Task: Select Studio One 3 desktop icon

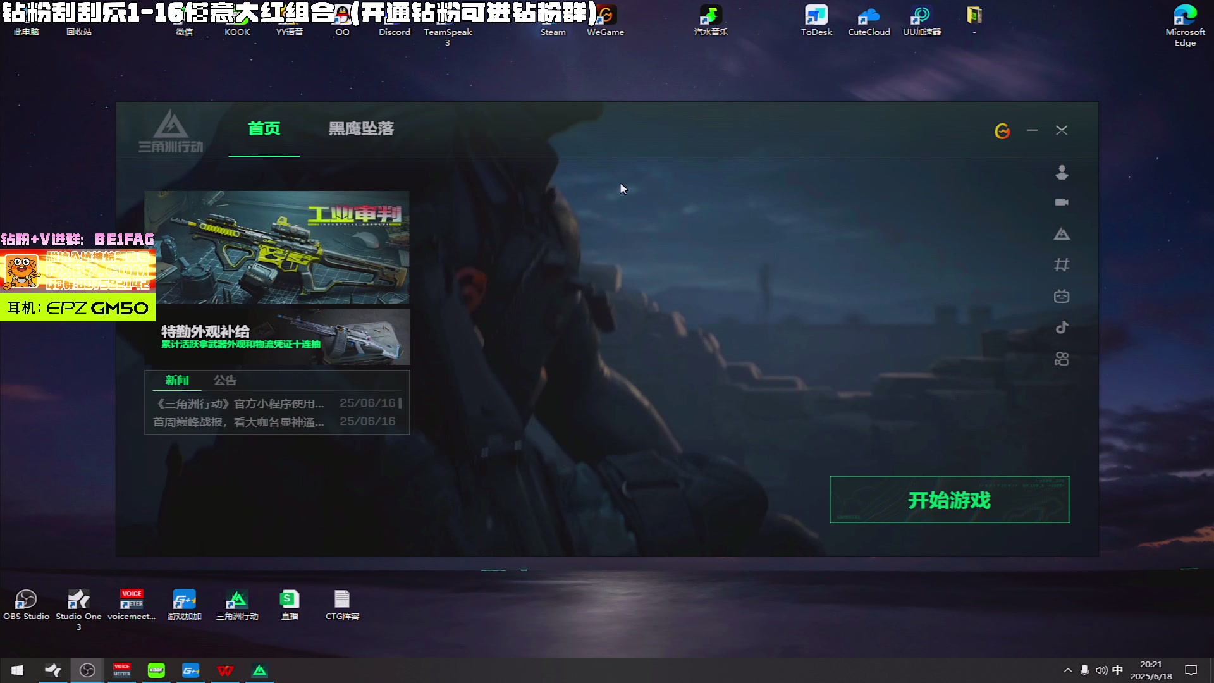Action: coord(78,610)
